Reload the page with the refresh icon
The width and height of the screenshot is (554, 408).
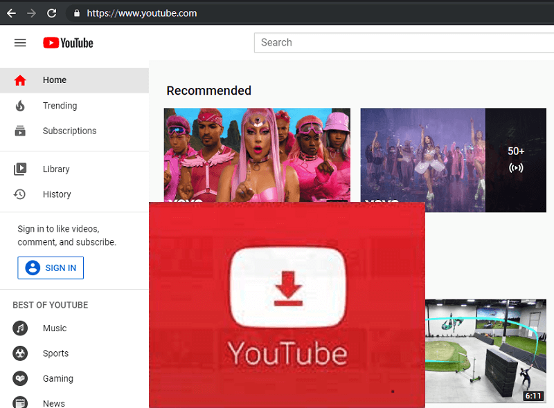tap(51, 13)
